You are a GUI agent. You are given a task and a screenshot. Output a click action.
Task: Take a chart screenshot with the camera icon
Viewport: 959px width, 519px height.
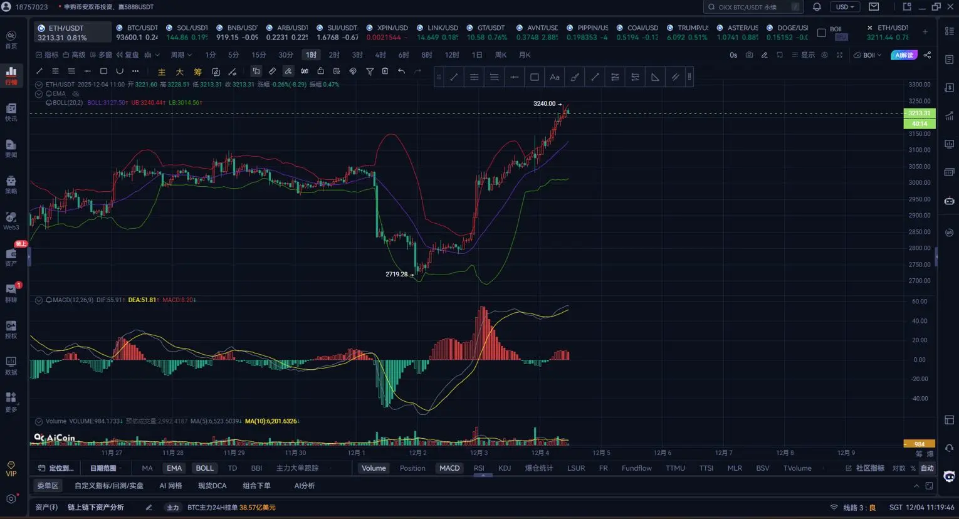(749, 55)
